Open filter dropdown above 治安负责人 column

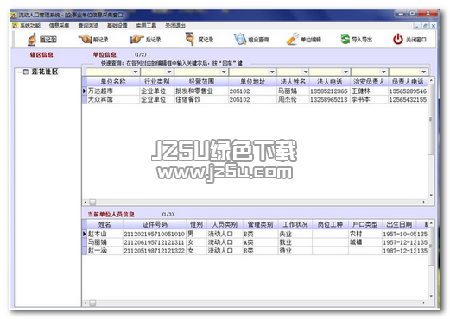[383, 72]
